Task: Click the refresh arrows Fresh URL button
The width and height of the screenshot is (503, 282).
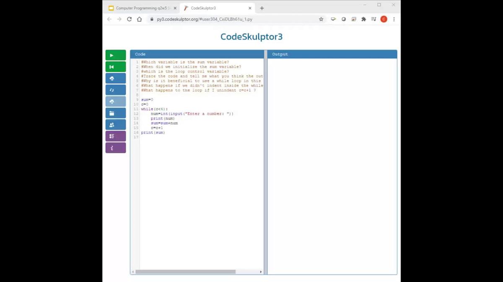Action: click(x=116, y=90)
